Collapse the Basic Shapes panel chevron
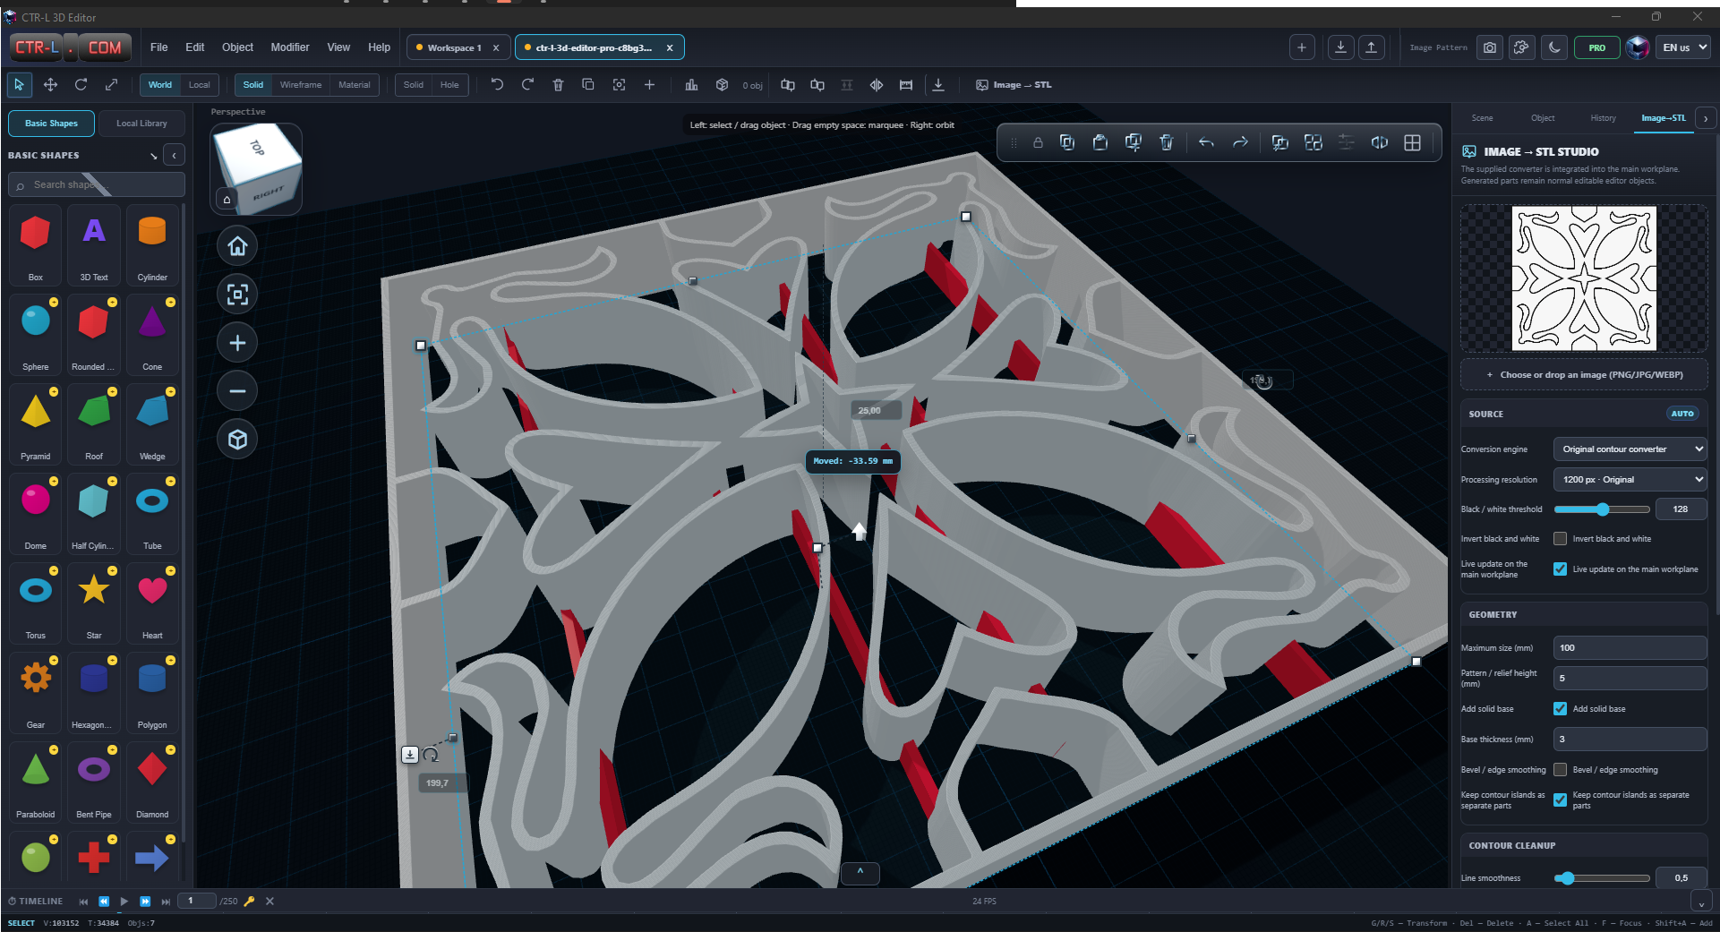 (174, 155)
